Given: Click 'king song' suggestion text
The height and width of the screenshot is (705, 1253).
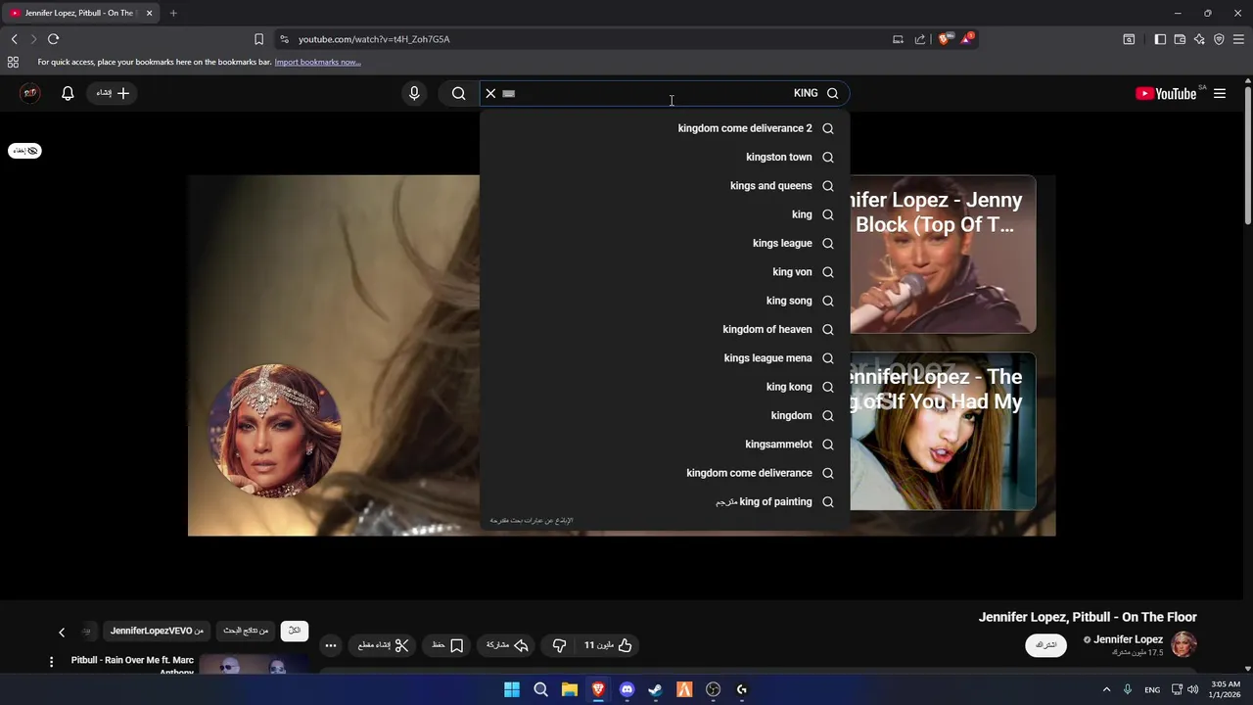Looking at the screenshot, I should [789, 301].
